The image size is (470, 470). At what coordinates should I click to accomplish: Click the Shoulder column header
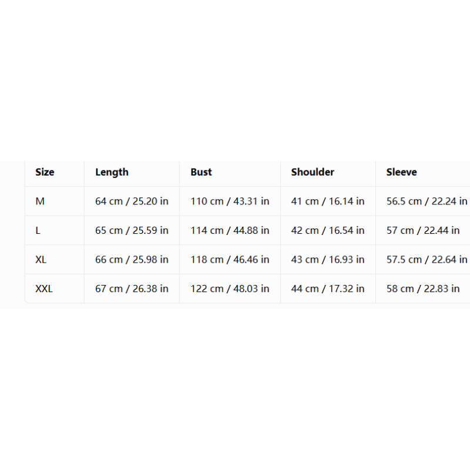313,172
